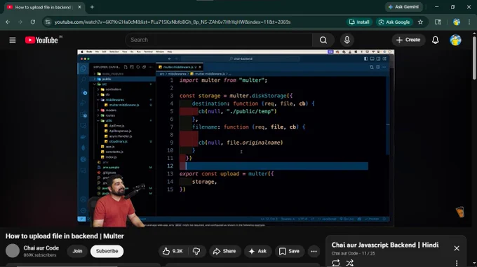Open the YouTube guide hamburger menu
Viewport: 477px width, 267px height.
[x=13, y=40]
